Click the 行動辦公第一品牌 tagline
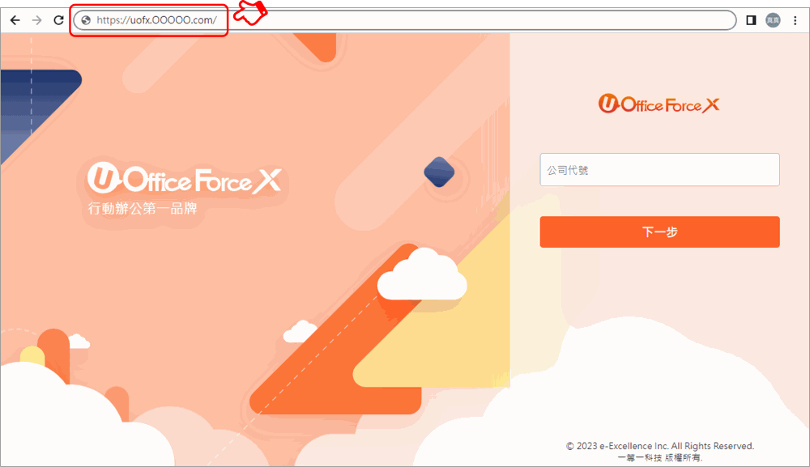The width and height of the screenshot is (810, 467). [x=143, y=209]
